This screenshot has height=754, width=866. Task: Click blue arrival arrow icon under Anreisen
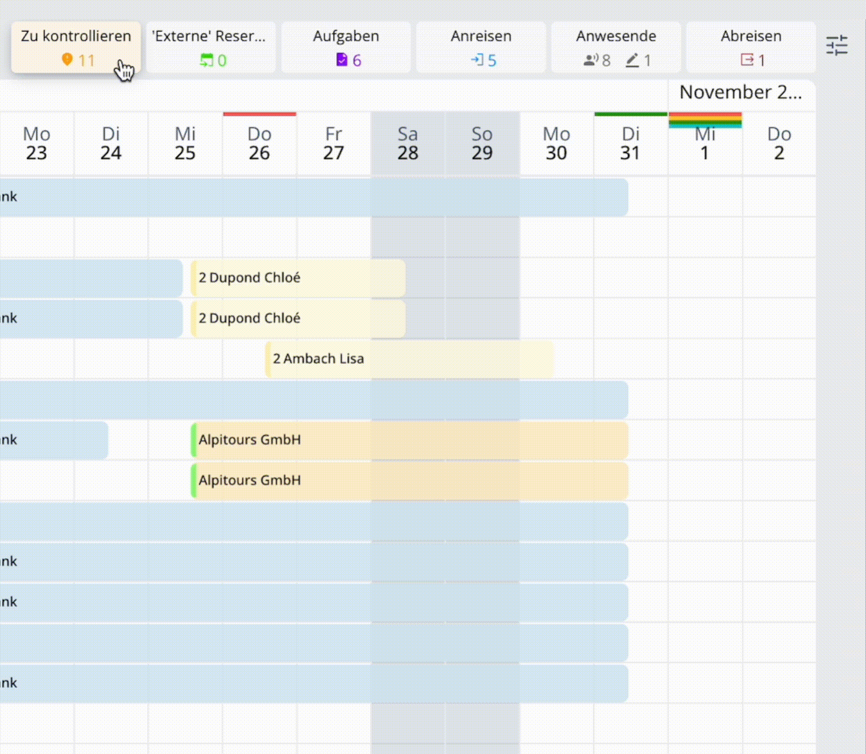(477, 59)
